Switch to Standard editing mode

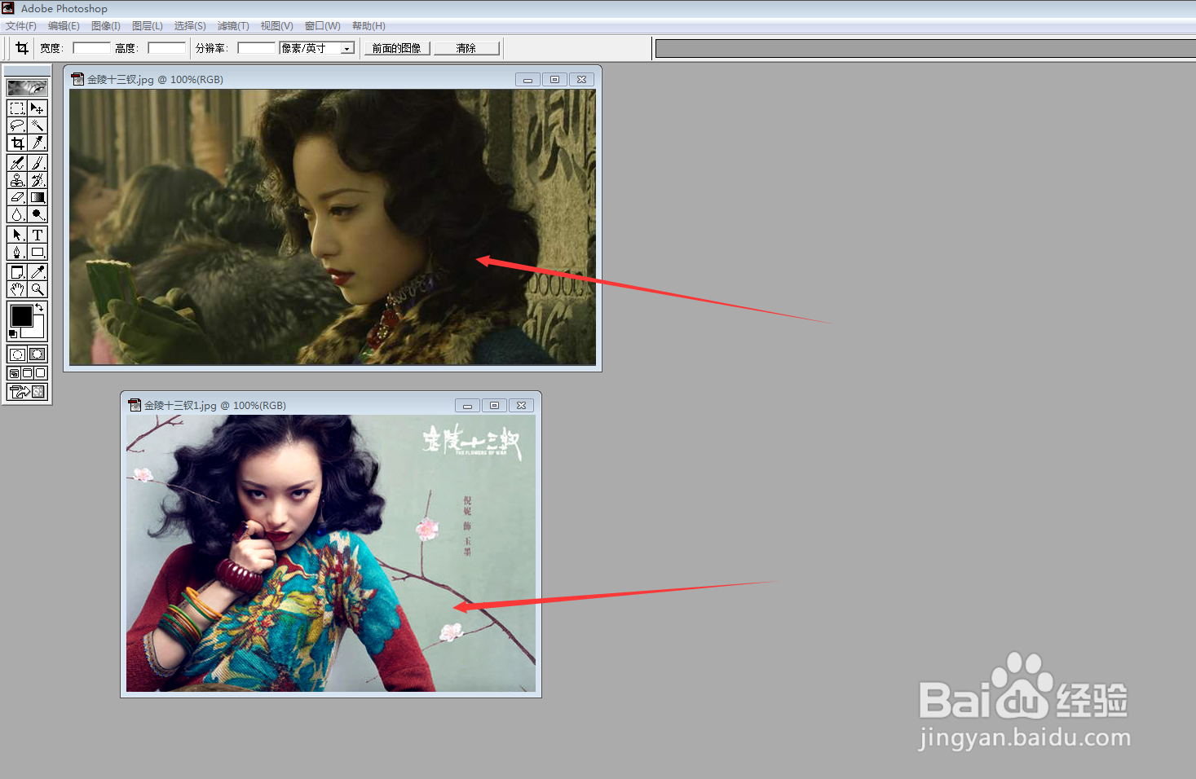point(17,354)
